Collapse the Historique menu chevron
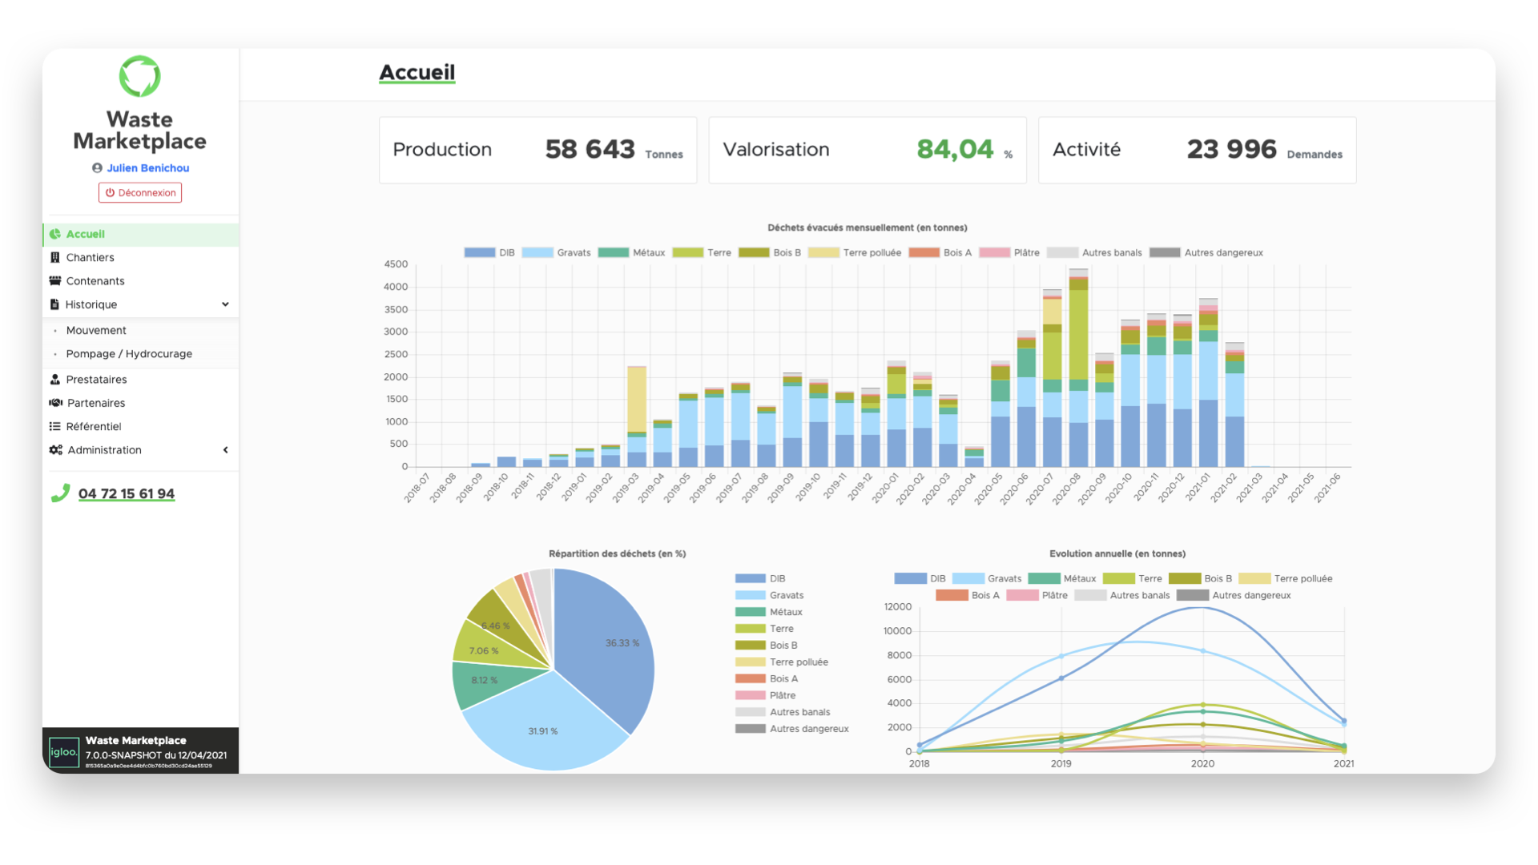 [225, 304]
